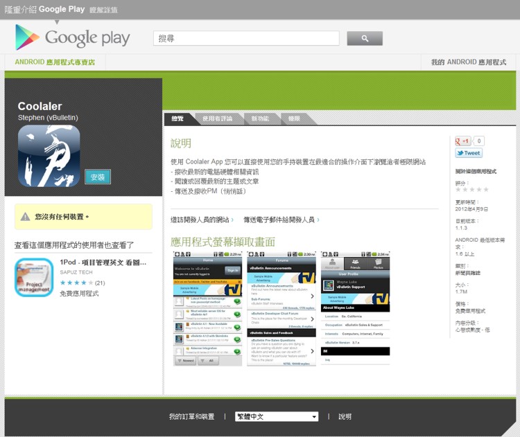
Task: Click inside the 搜尋 search field
Action: point(246,38)
